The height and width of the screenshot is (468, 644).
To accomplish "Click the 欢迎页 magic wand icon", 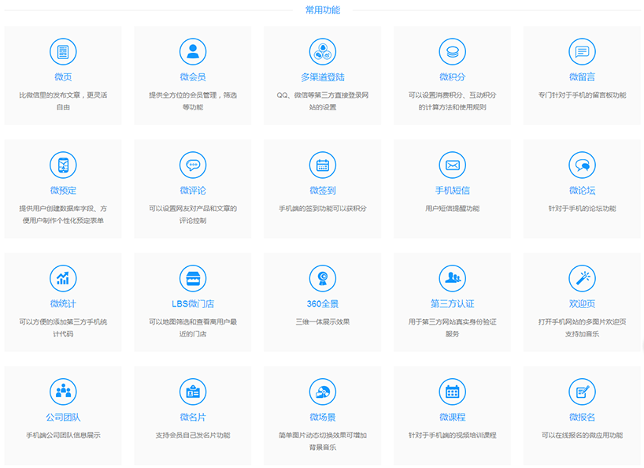I will tap(582, 278).
